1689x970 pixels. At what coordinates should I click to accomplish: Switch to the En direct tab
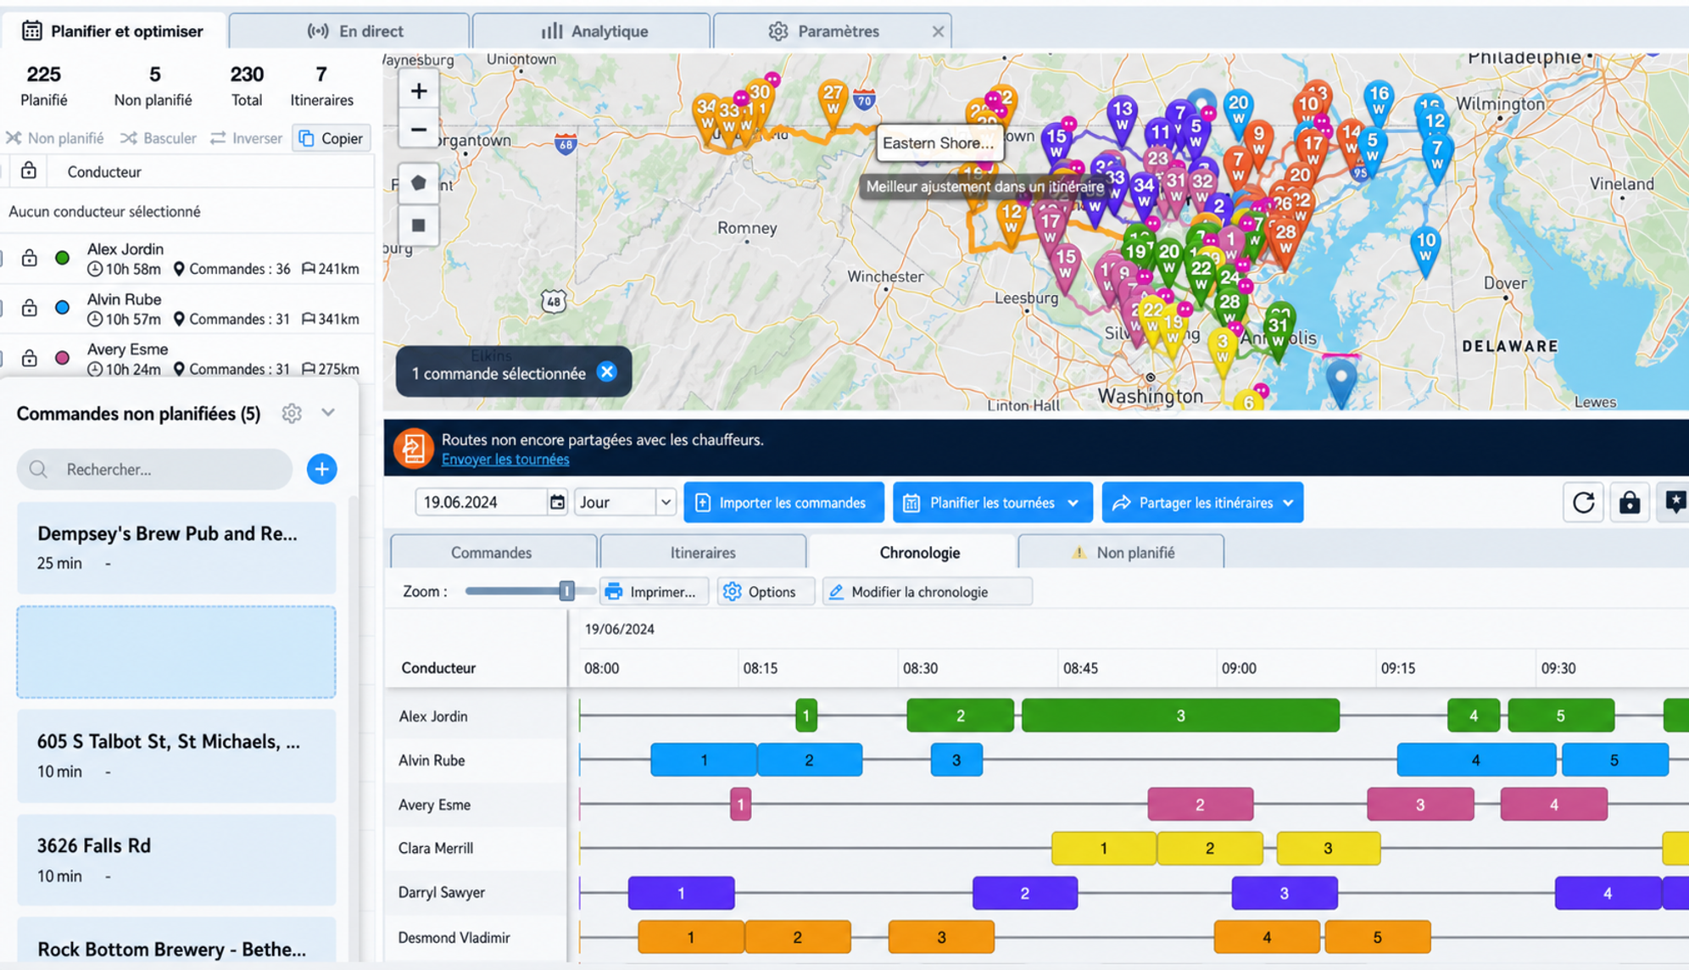coord(348,31)
